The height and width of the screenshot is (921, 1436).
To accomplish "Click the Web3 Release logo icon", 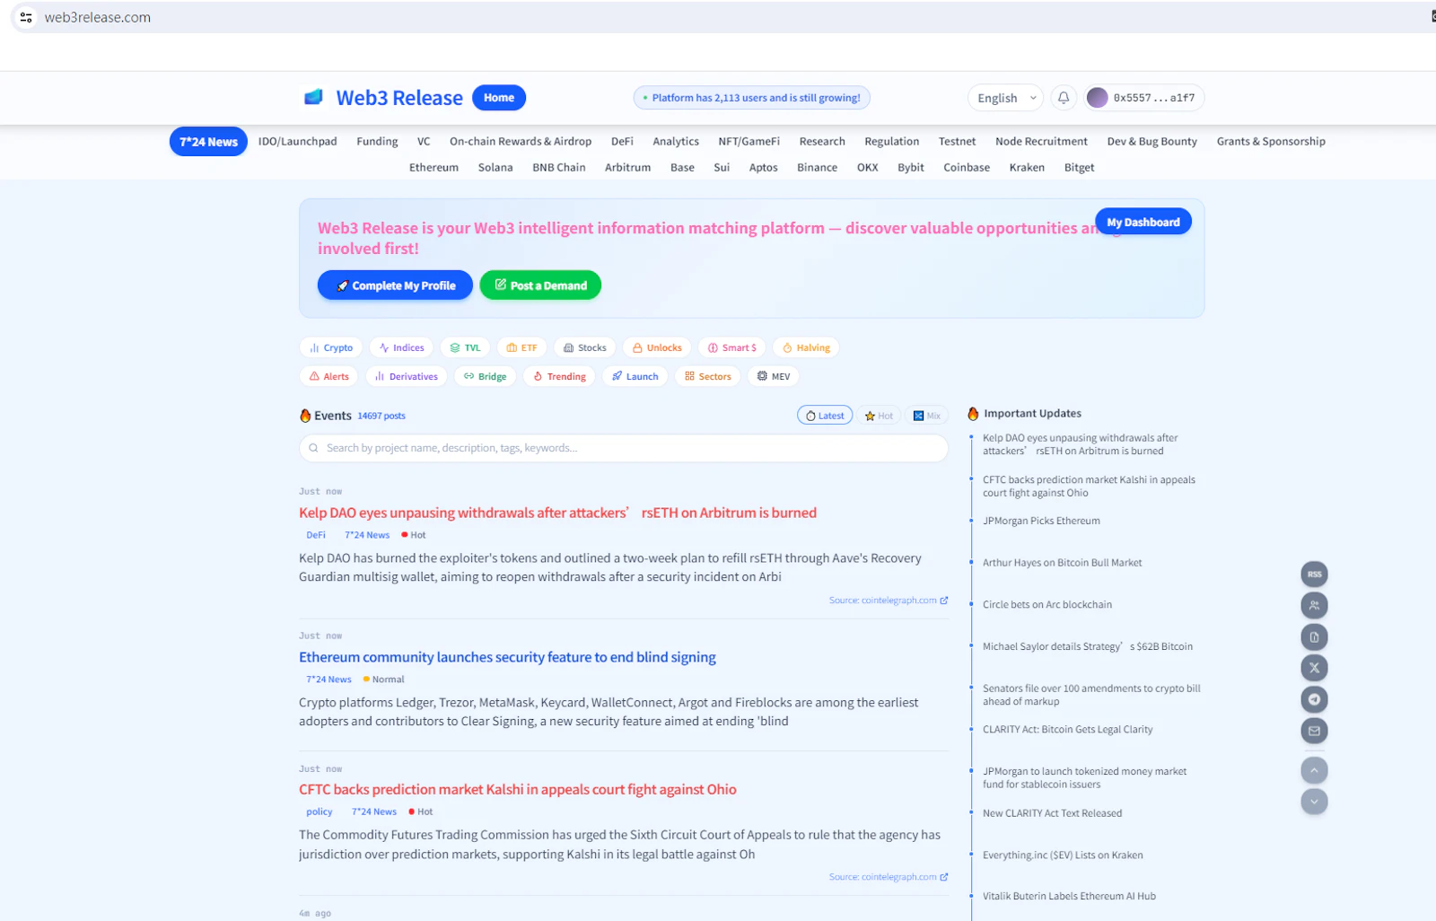I will pyautogui.click(x=313, y=97).
